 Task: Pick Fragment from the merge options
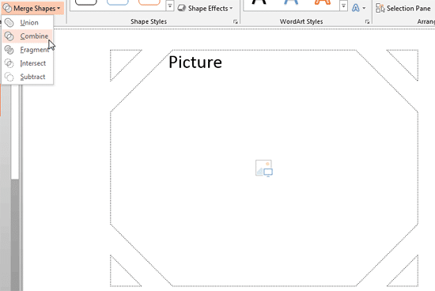28,50
